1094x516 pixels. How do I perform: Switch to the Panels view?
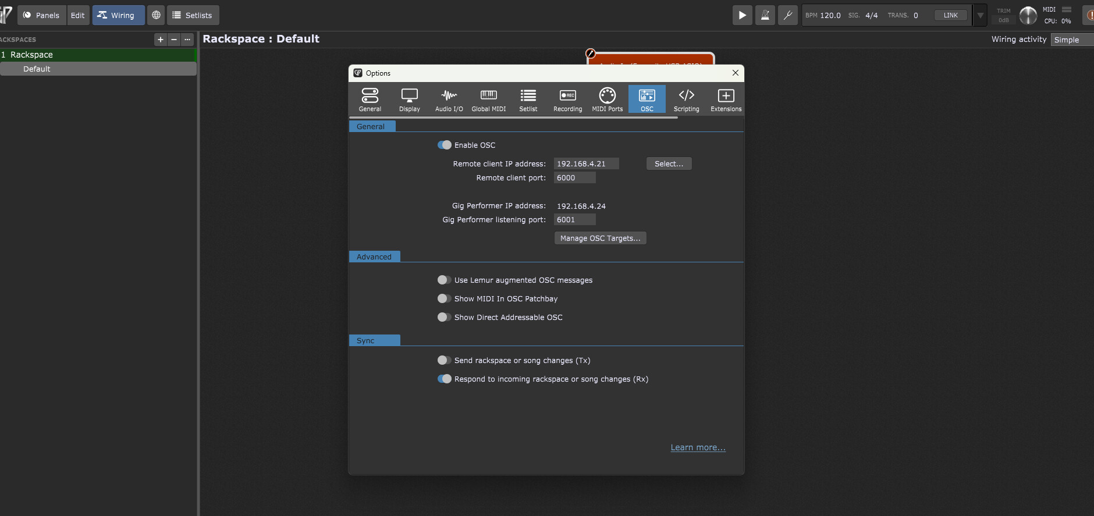[x=41, y=15]
